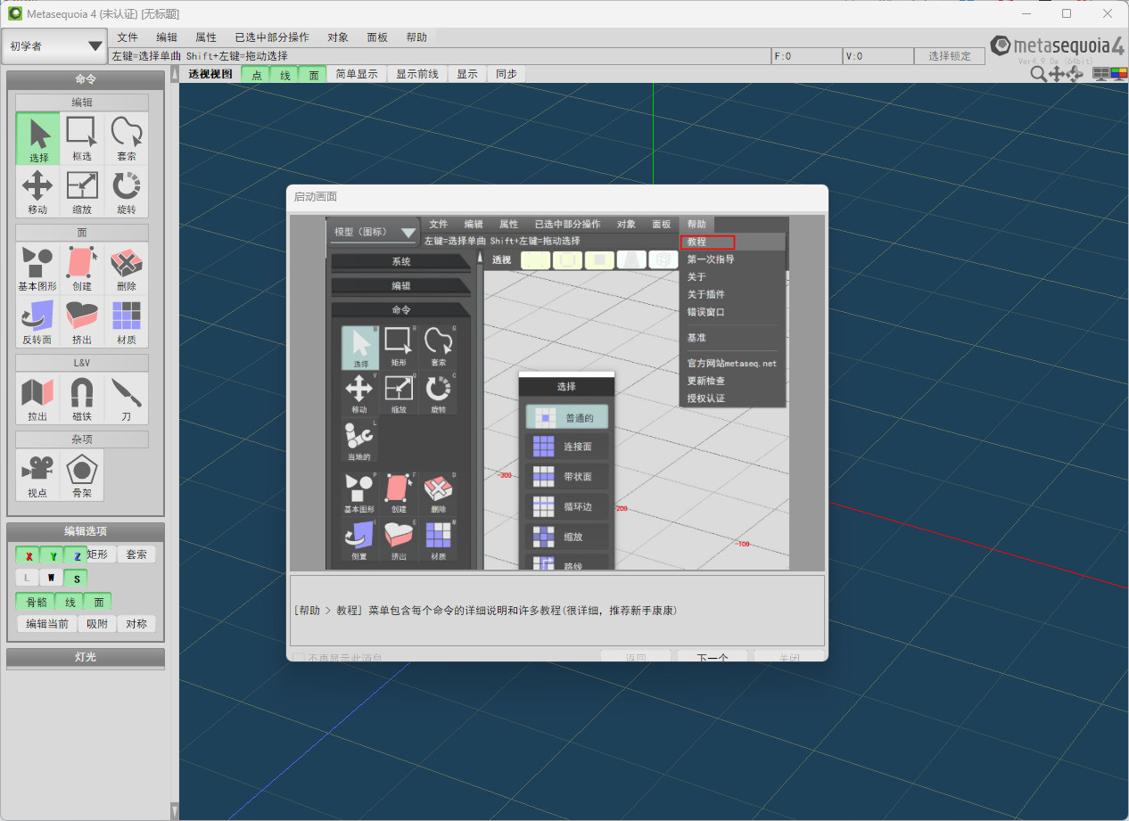The width and height of the screenshot is (1129, 821).
Task: Open the 编辑 menu in the menu bar
Action: click(x=167, y=37)
